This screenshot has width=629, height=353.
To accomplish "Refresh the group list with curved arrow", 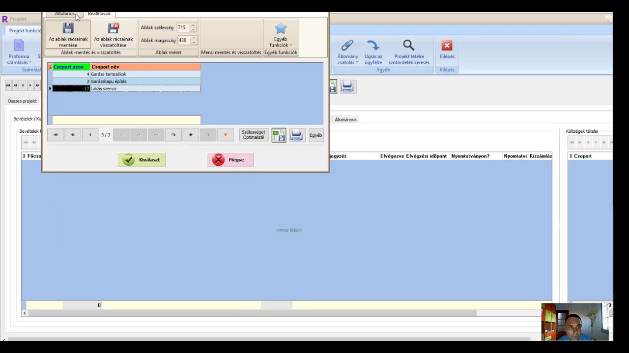I will click(173, 135).
